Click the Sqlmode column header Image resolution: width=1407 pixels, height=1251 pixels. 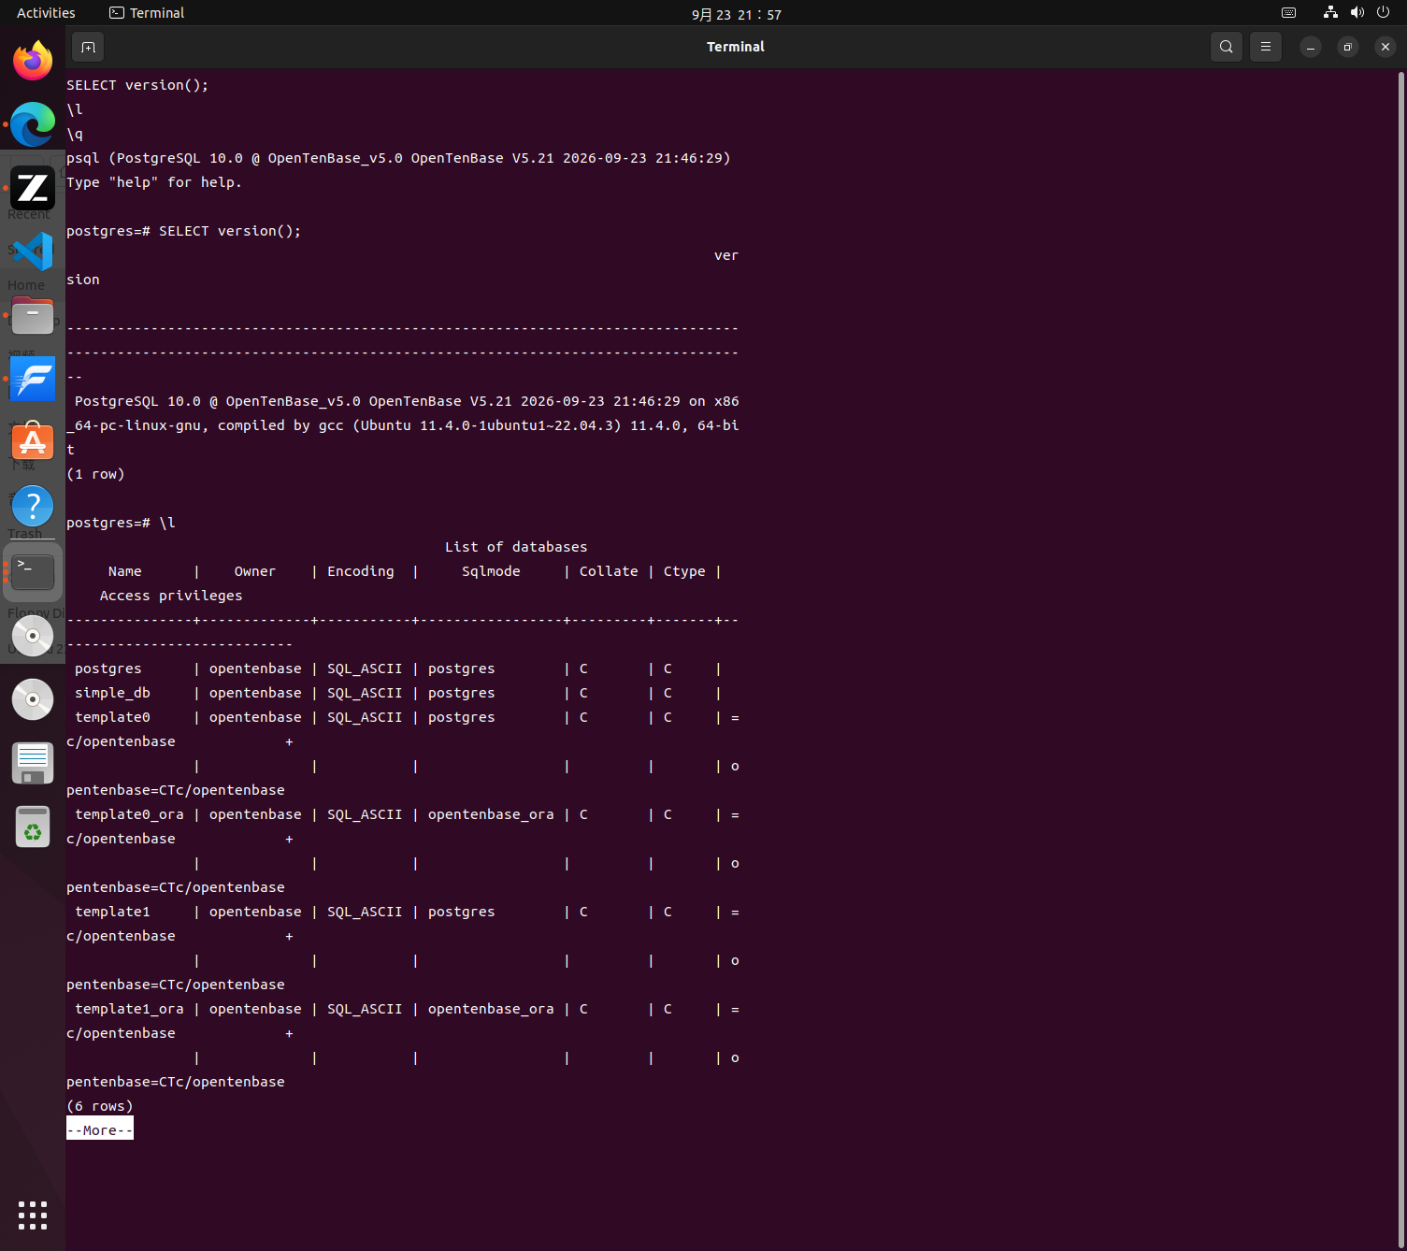pos(491,571)
